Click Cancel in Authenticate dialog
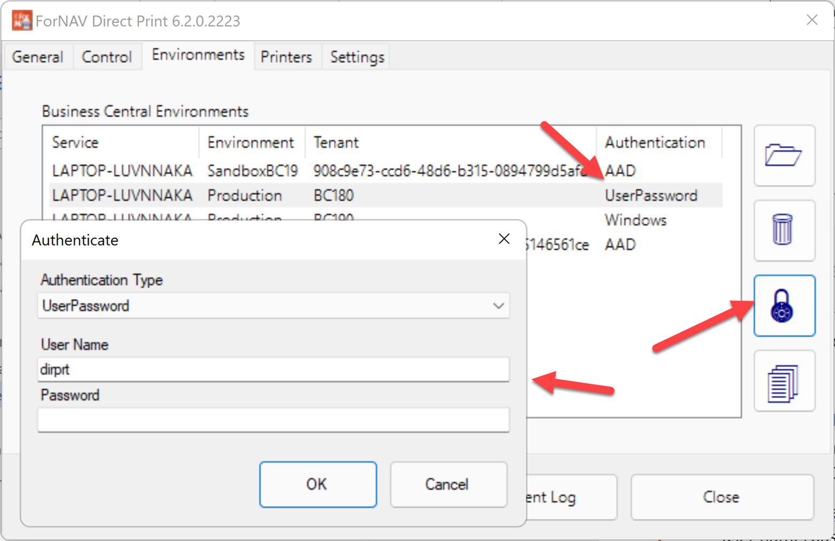Viewport: 835px width, 541px height. 449,484
